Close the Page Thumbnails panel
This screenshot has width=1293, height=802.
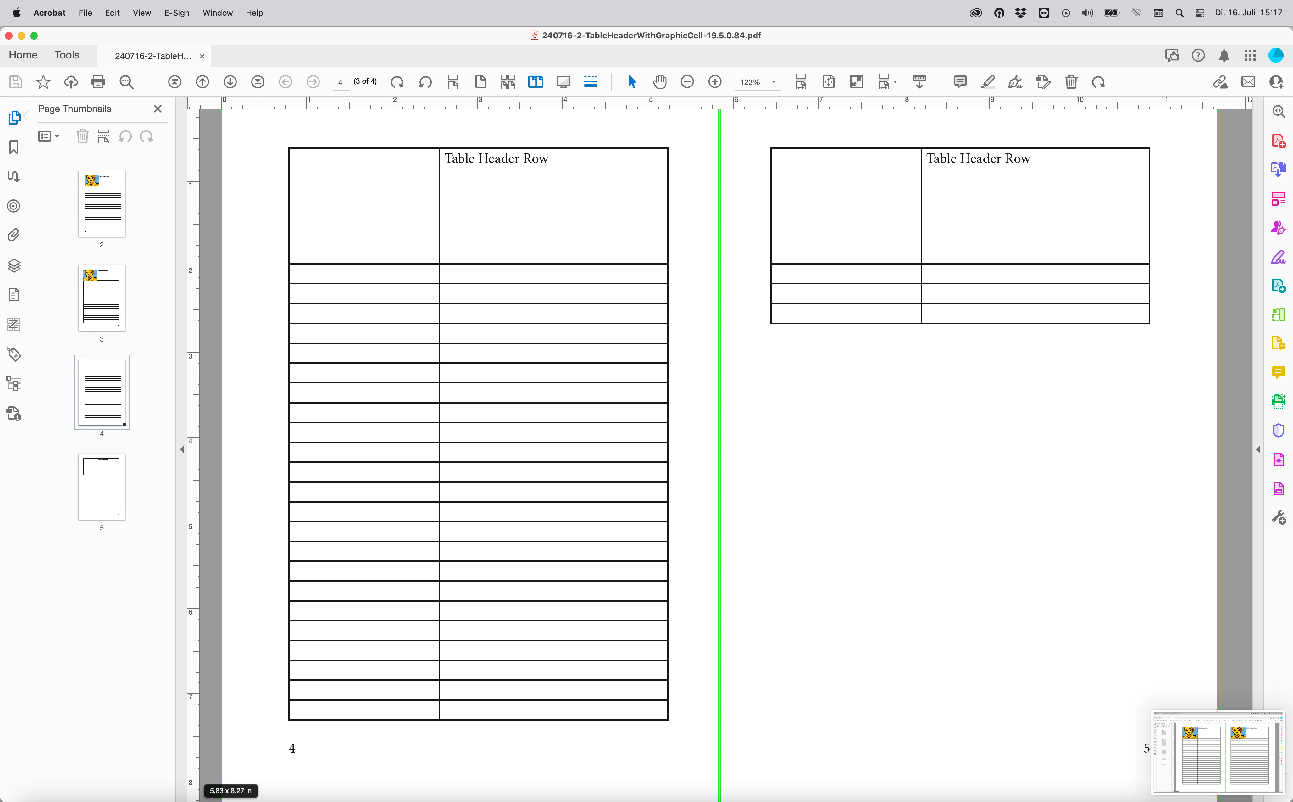point(158,109)
